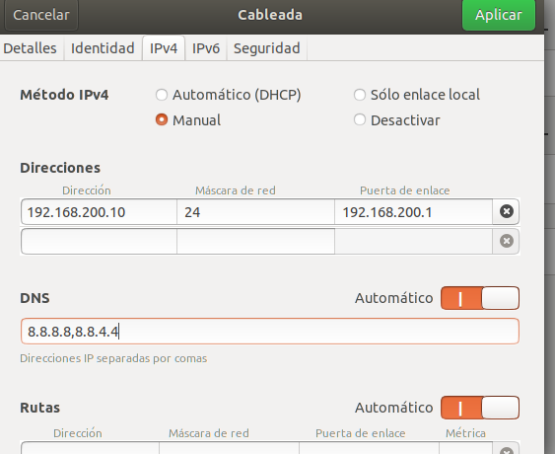
Task: Click the 'Direcciones' section heading
Action: [x=60, y=168]
